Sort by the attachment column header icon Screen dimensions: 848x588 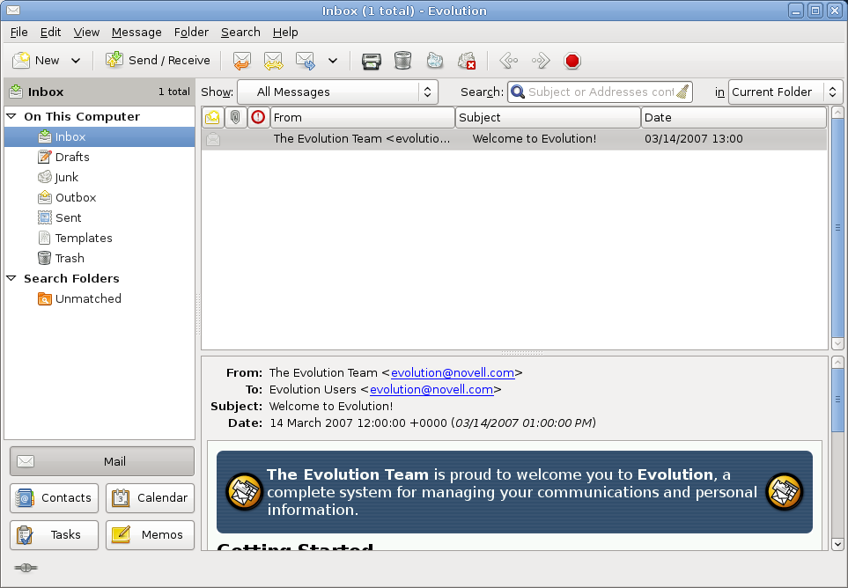[235, 117]
